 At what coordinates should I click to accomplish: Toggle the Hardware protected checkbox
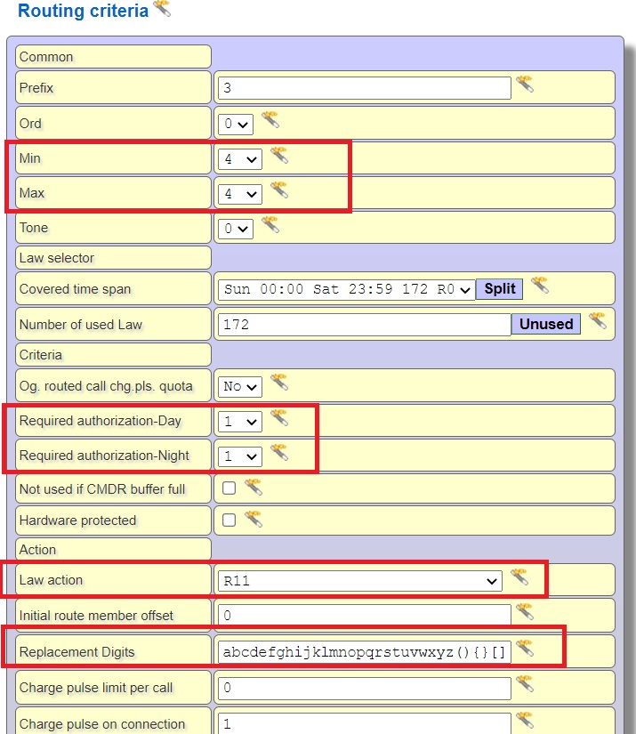click(x=229, y=520)
